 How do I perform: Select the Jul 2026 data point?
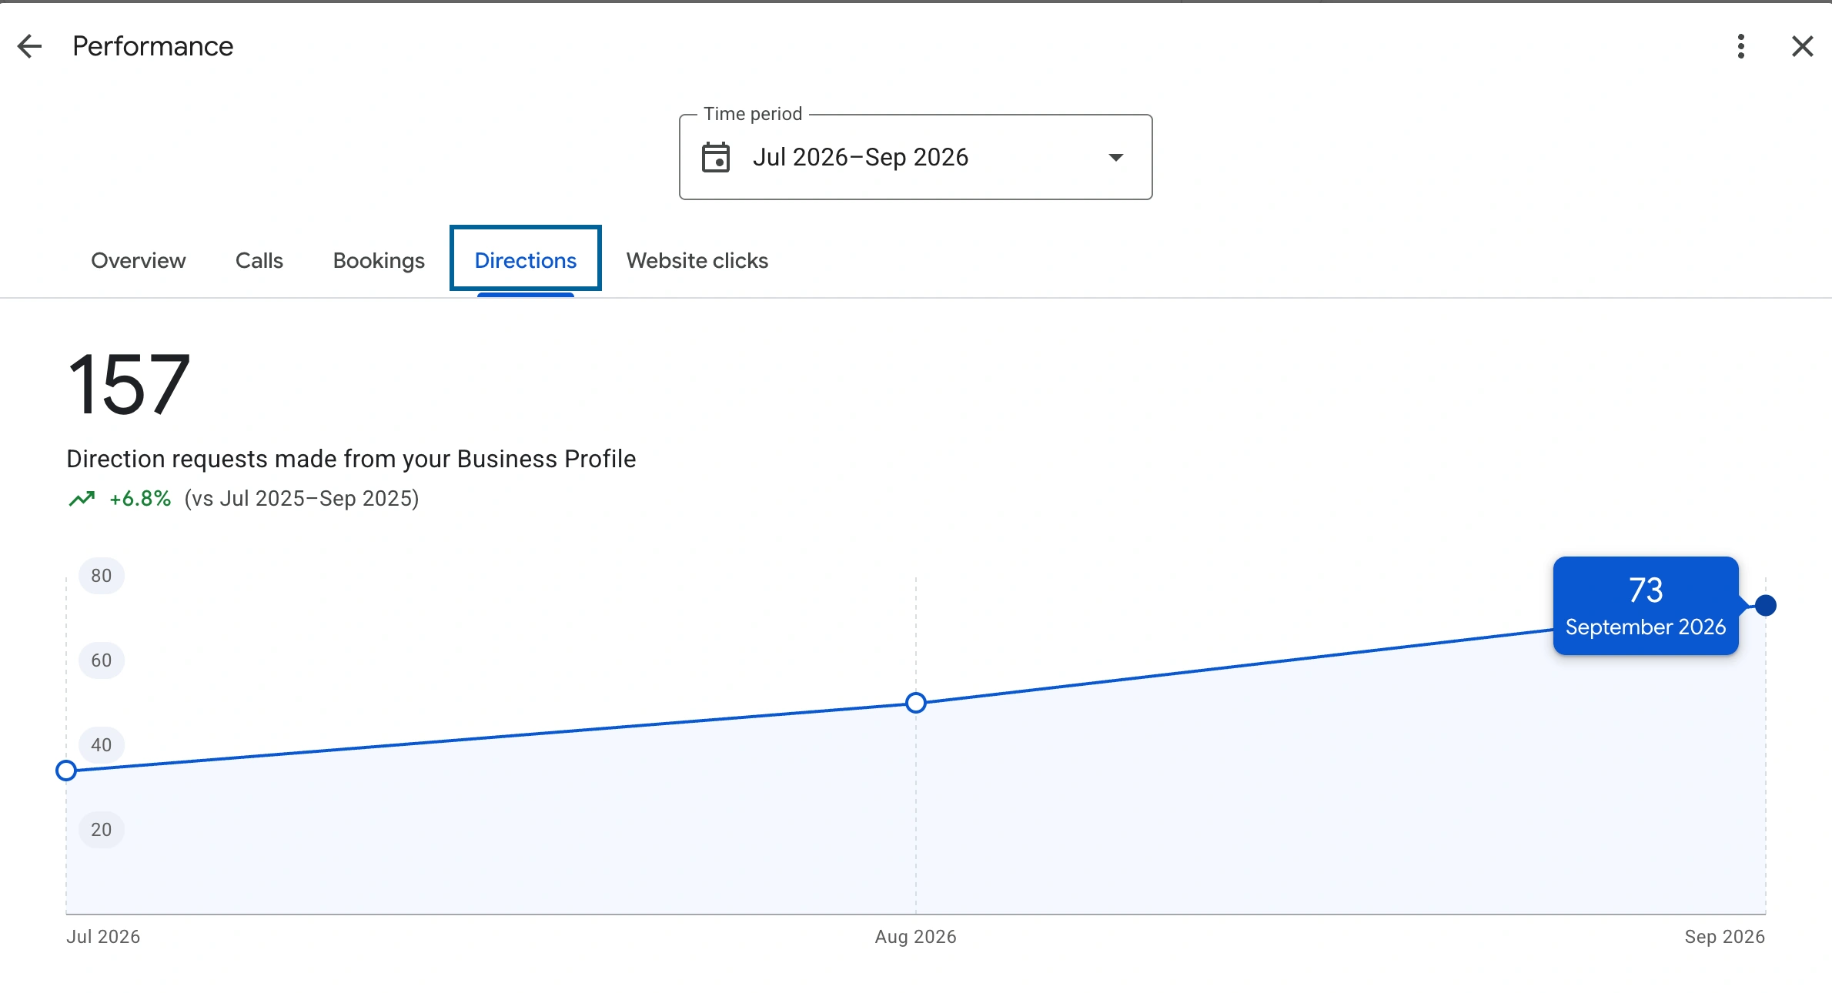[66, 771]
